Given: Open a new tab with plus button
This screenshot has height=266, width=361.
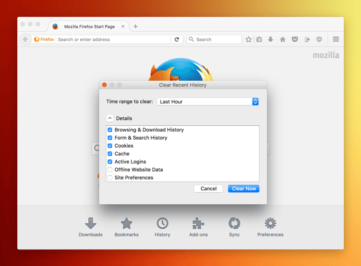Looking at the screenshot, I should tap(136, 26).
